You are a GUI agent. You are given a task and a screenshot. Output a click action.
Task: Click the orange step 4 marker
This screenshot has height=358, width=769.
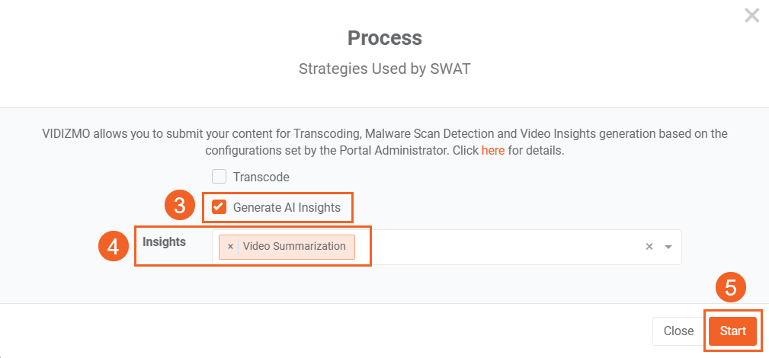tap(113, 246)
